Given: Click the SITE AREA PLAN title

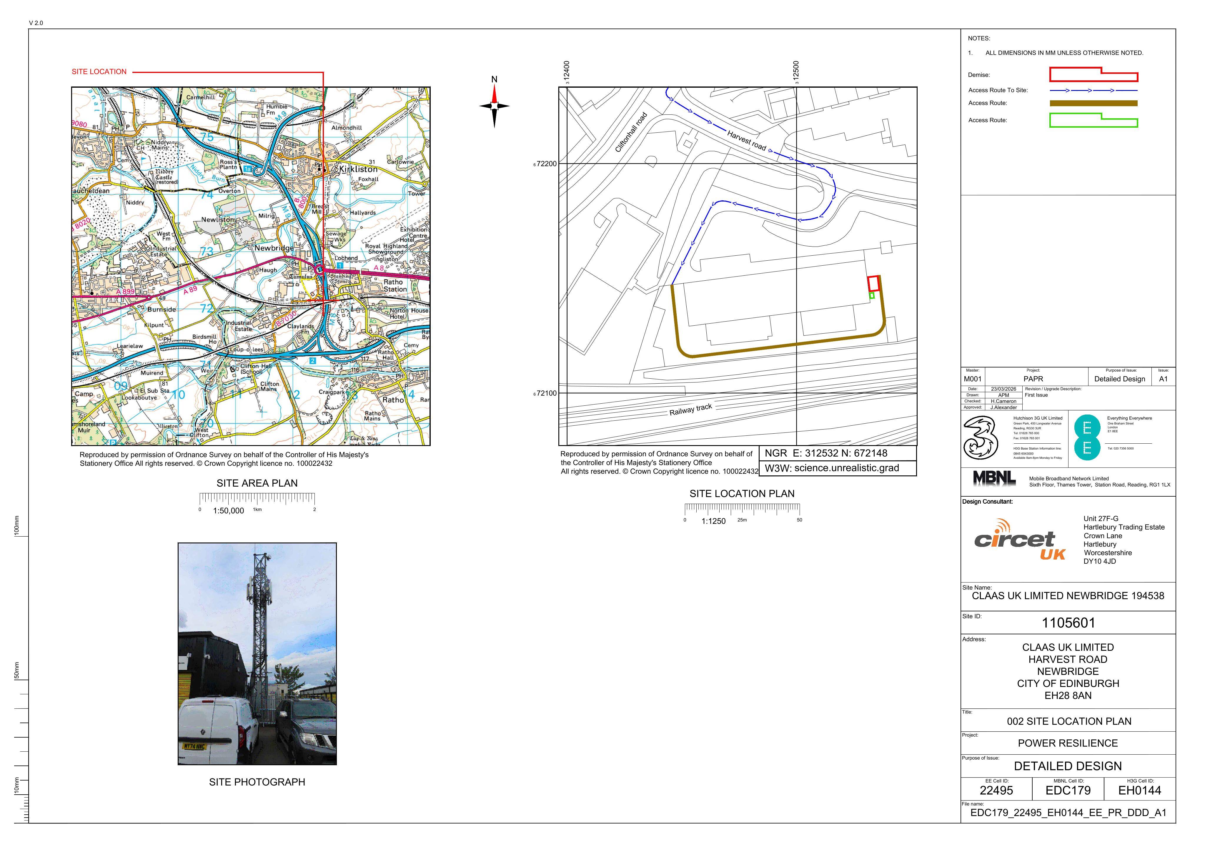Looking at the screenshot, I should (257, 483).
